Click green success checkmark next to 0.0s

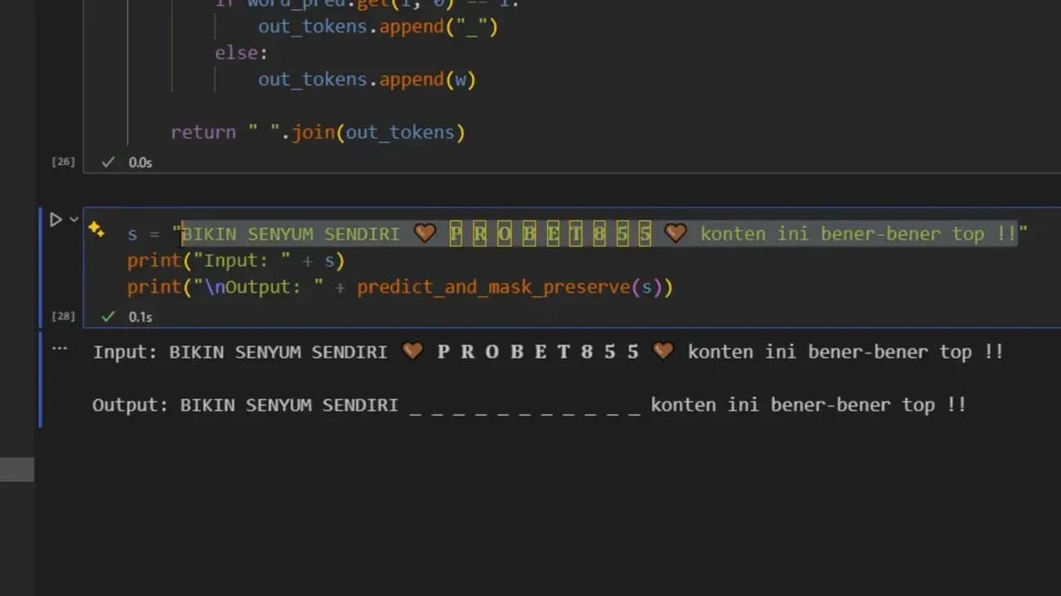tap(108, 162)
